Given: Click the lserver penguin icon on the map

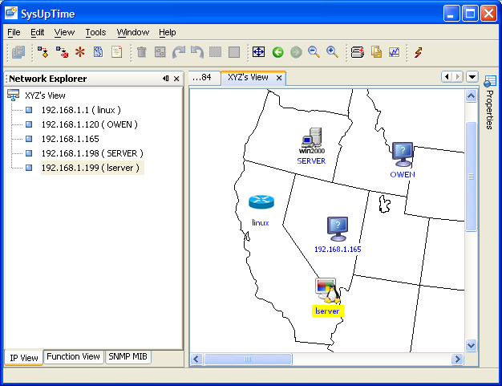Looking at the screenshot, I should 326,290.
